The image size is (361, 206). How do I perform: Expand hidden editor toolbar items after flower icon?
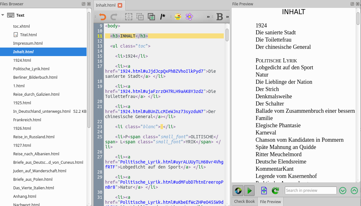click(x=208, y=17)
